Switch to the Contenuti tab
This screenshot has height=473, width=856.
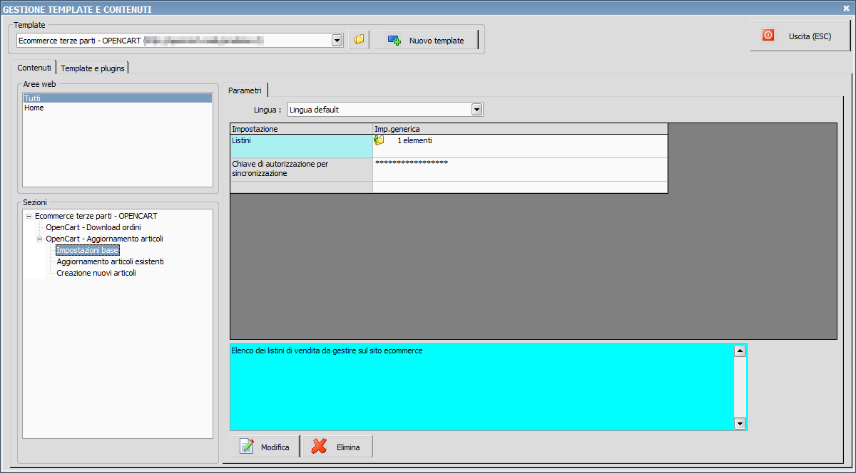click(34, 68)
